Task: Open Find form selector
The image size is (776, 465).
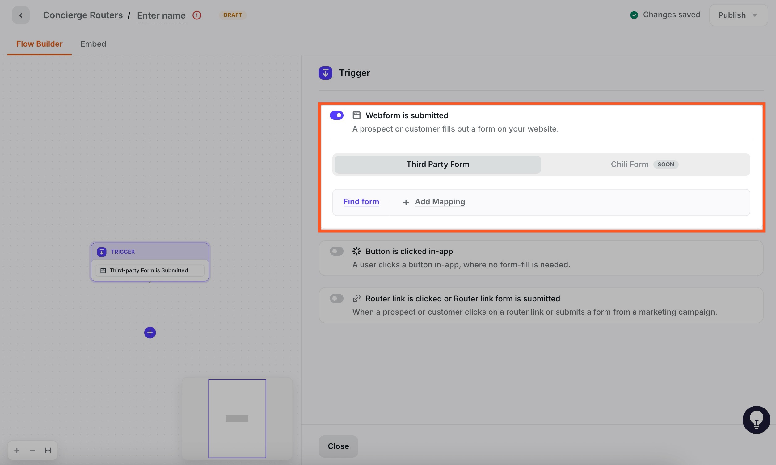Action: [x=361, y=202]
